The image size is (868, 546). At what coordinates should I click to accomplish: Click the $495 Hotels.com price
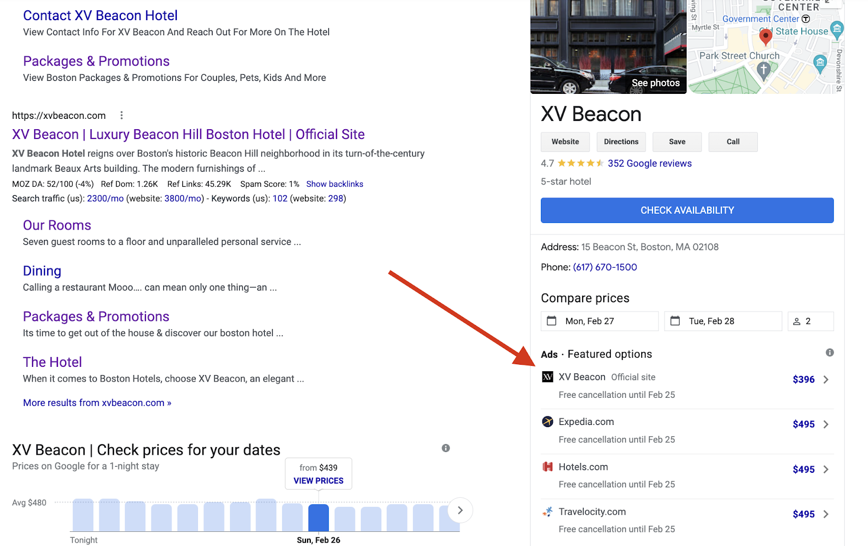pyautogui.click(x=803, y=469)
